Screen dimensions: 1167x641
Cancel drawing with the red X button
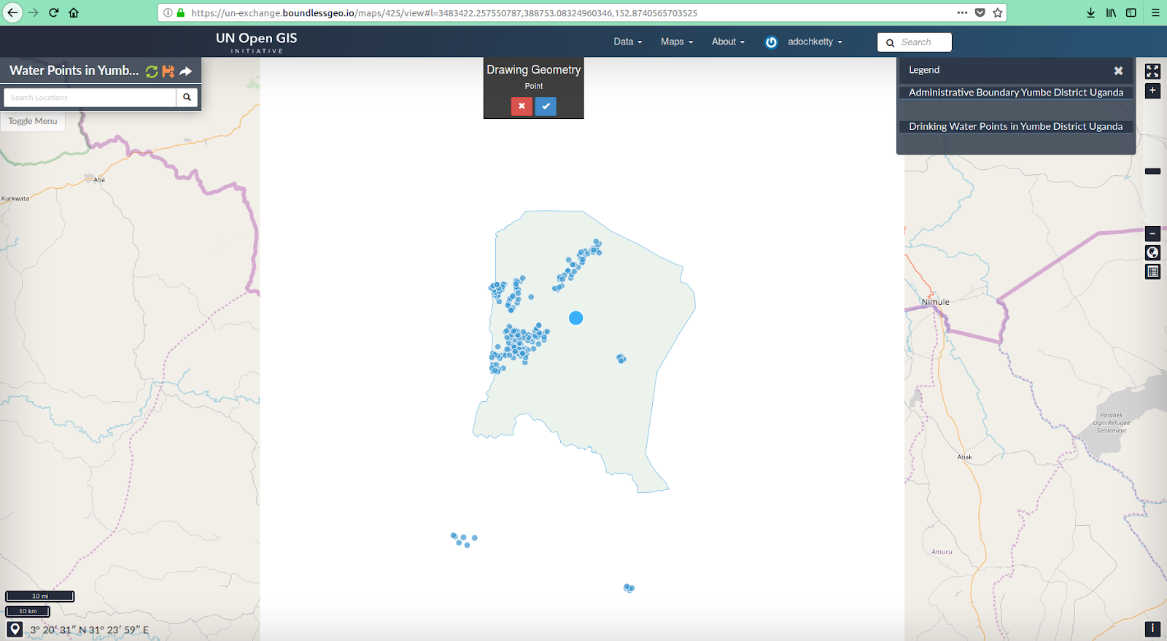522,106
